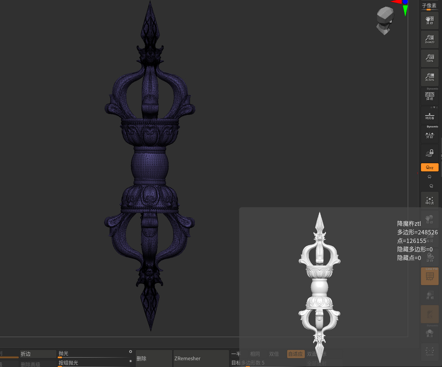Click the camera head orientation gizmo

click(385, 21)
